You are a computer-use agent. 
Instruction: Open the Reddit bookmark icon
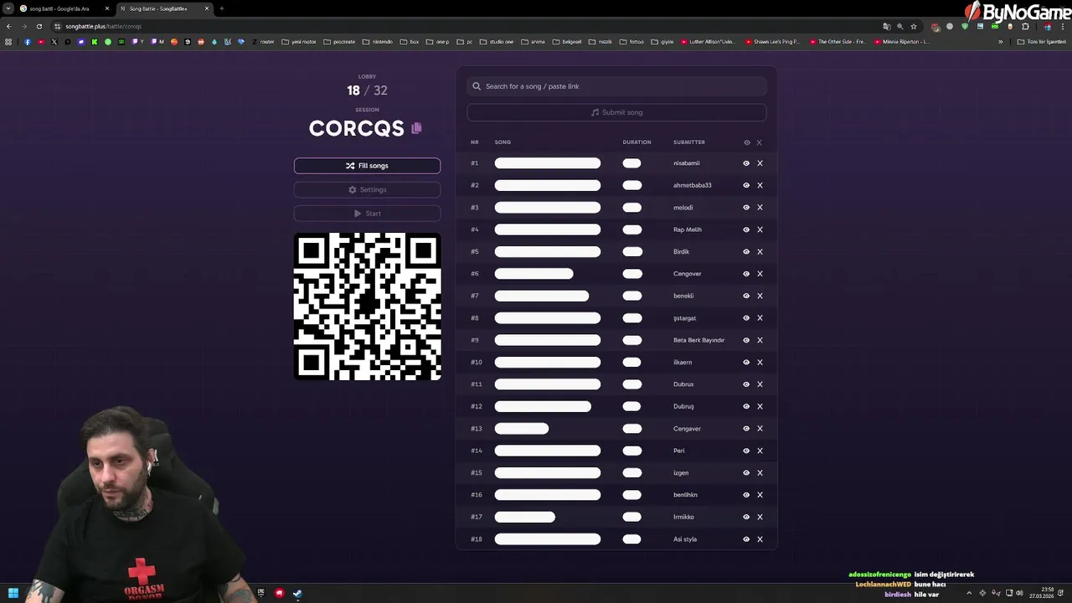point(201,41)
